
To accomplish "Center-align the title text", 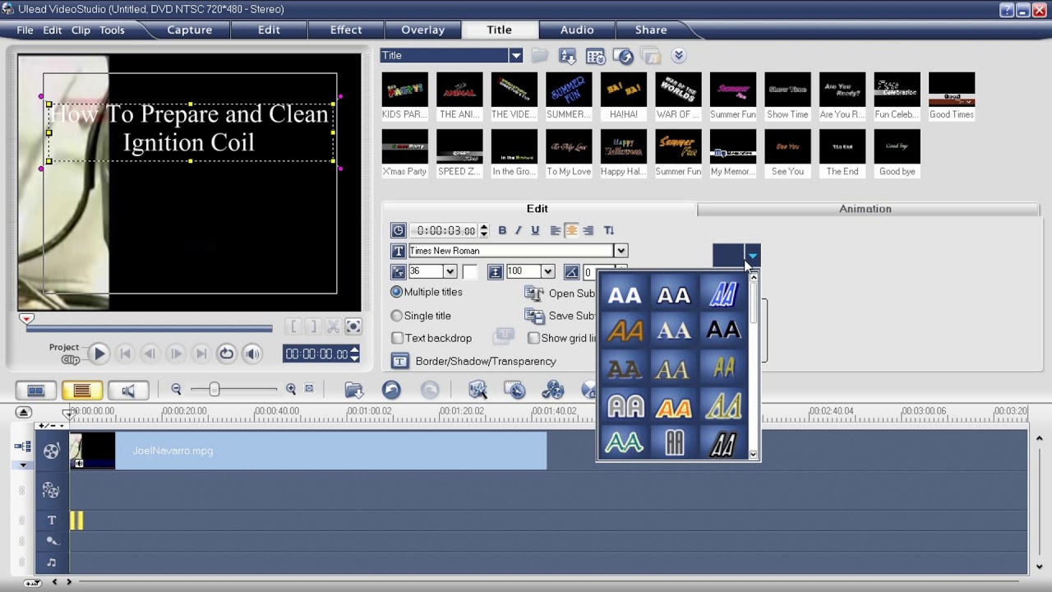I will tap(571, 230).
